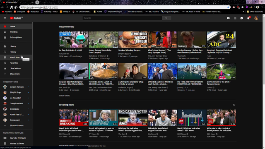Screen dimensions: 265x149
Task: Open Gordon Ramsay channel subscription
Action: [16, 87]
